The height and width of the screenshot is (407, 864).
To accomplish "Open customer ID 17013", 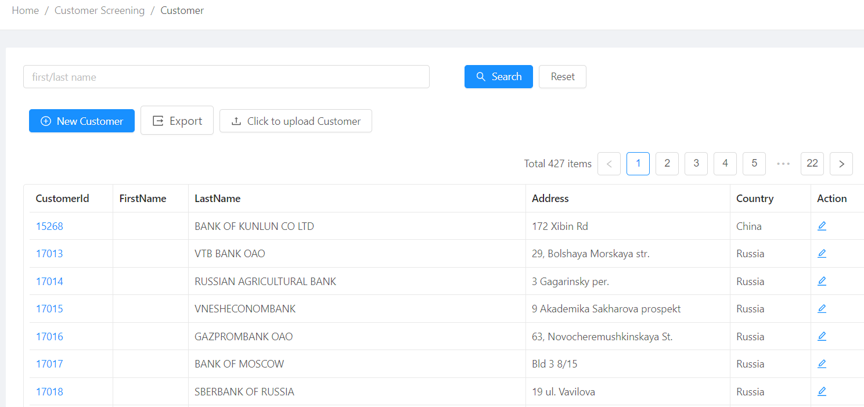I will pos(49,254).
